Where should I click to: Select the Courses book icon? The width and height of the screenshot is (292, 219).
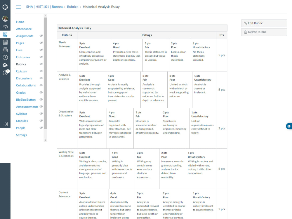tap(5, 34)
